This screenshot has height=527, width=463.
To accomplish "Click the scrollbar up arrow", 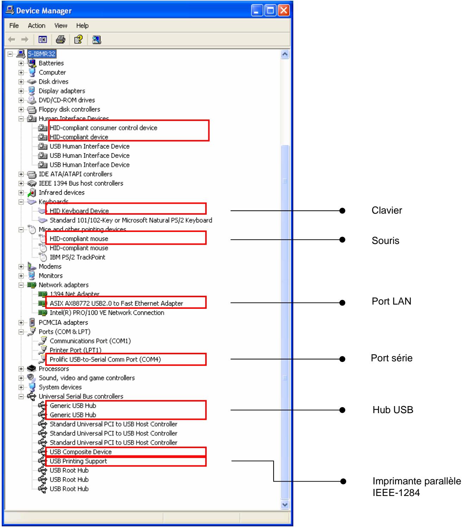I will tap(286, 54).
